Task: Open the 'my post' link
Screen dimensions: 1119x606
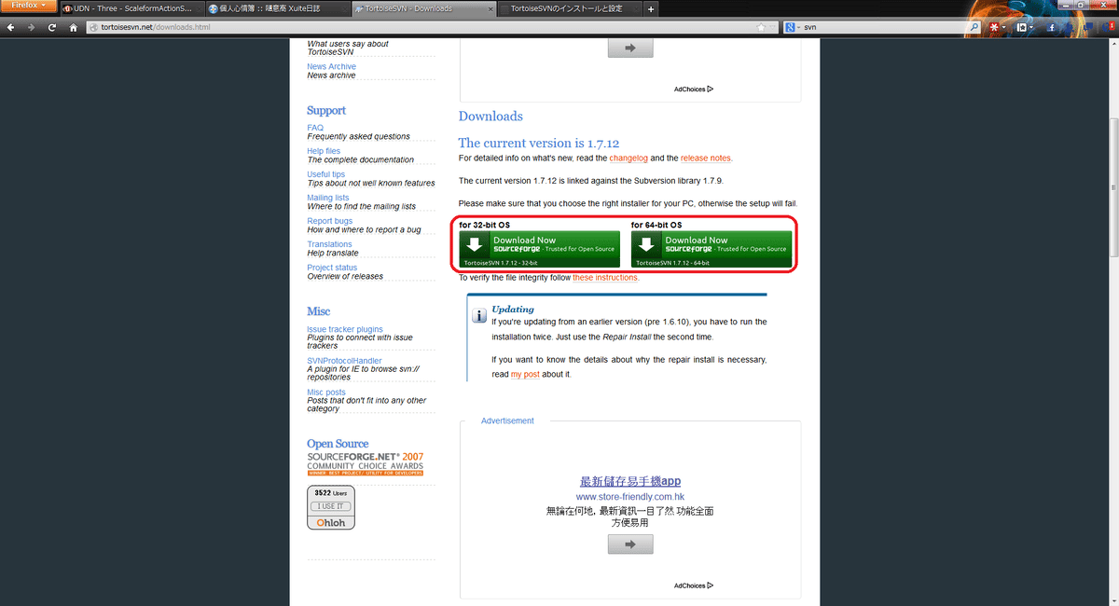Action: 525,375
